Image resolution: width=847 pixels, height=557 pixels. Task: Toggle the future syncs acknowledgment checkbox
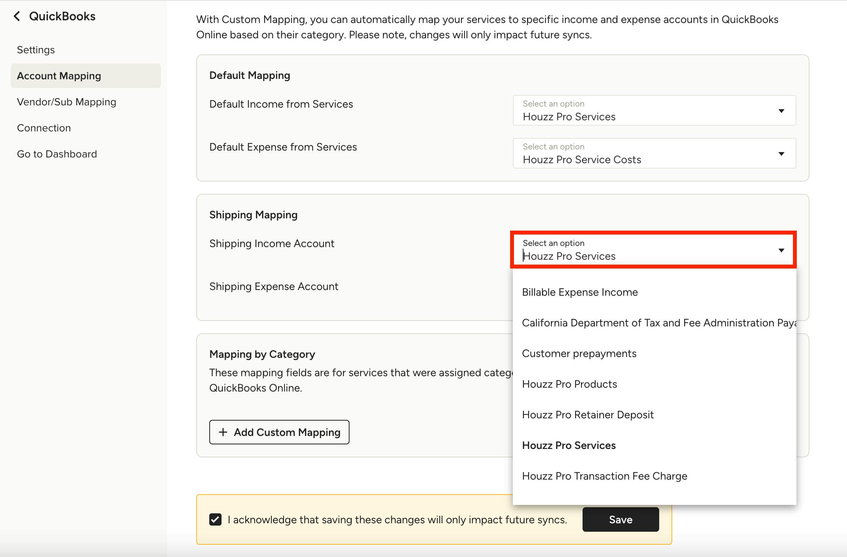tap(215, 519)
